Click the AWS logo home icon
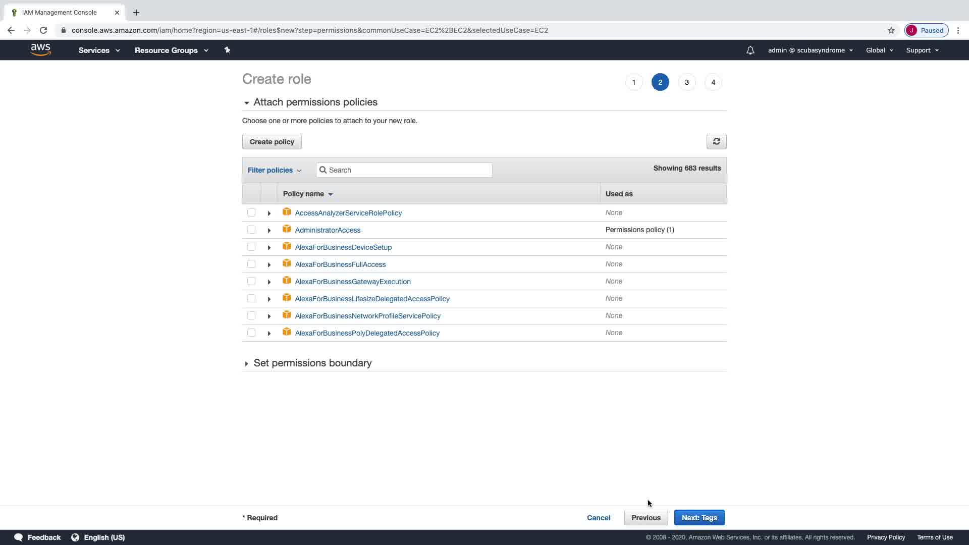 tap(40, 49)
